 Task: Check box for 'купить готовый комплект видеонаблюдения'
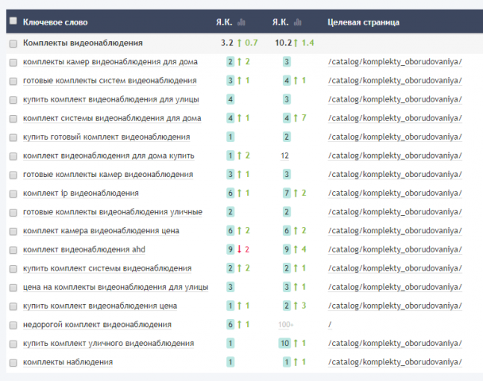(14, 138)
